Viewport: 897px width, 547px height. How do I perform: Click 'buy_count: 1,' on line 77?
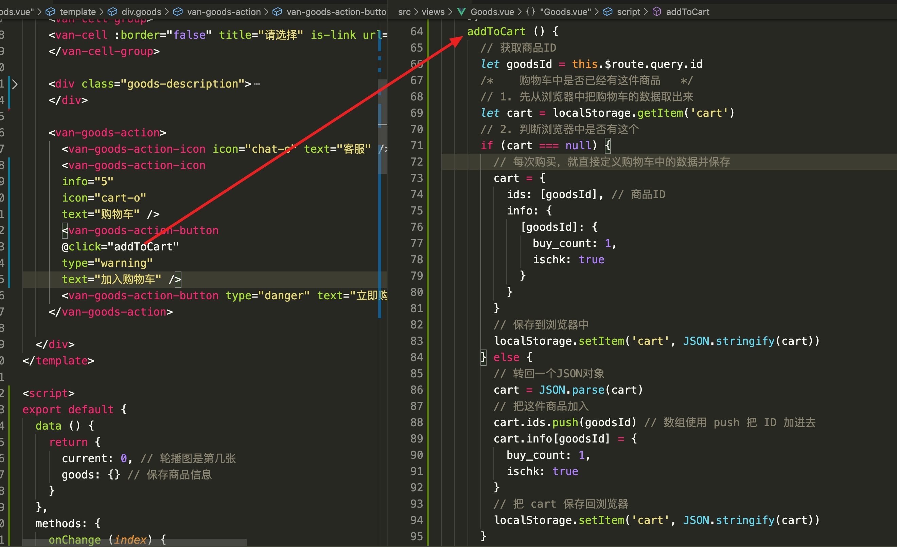575,244
